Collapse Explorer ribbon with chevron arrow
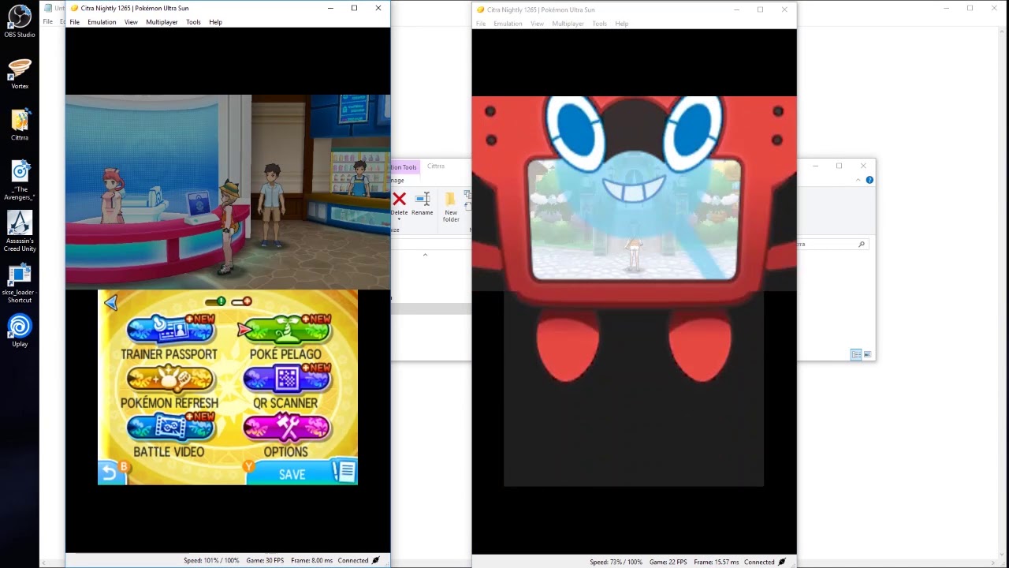Image resolution: width=1009 pixels, height=568 pixels. click(858, 181)
